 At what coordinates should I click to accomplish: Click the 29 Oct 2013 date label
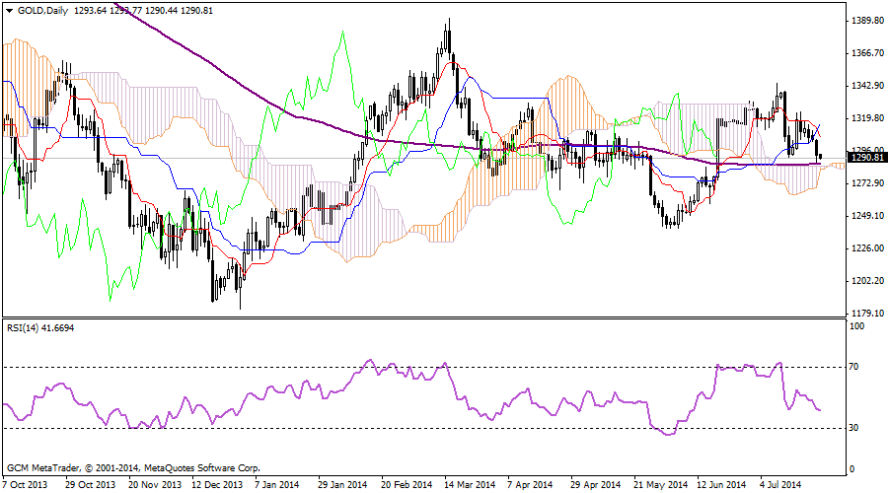point(90,485)
